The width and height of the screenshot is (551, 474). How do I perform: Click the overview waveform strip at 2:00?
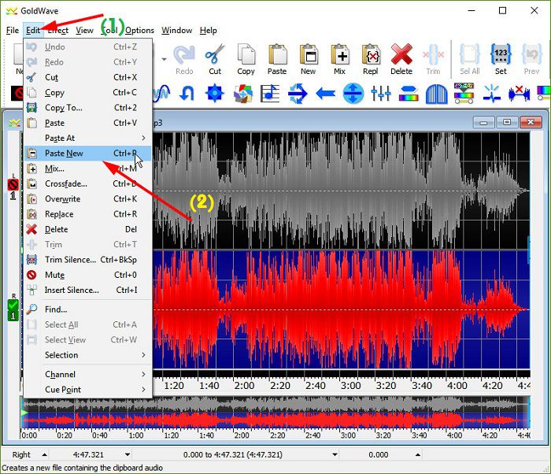tap(242, 412)
